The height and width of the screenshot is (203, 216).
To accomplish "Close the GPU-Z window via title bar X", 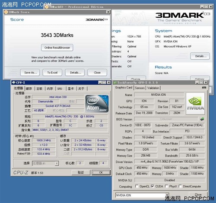I will (x=206, y=82).
